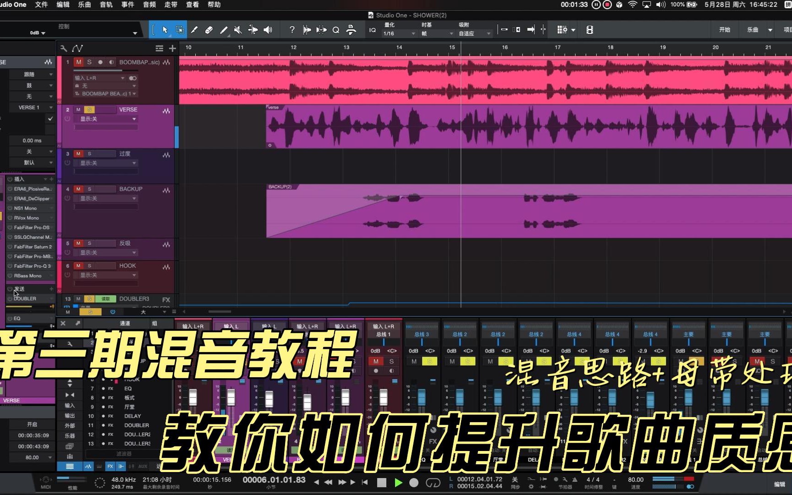This screenshot has height=495, width=792.
Task: Open the 事件 menu
Action: (127, 5)
